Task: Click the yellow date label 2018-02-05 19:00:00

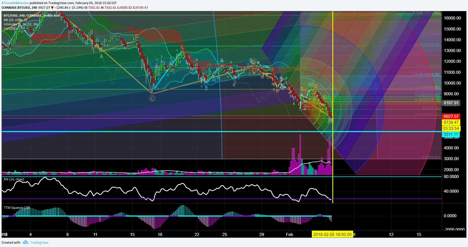Action: point(332,234)
